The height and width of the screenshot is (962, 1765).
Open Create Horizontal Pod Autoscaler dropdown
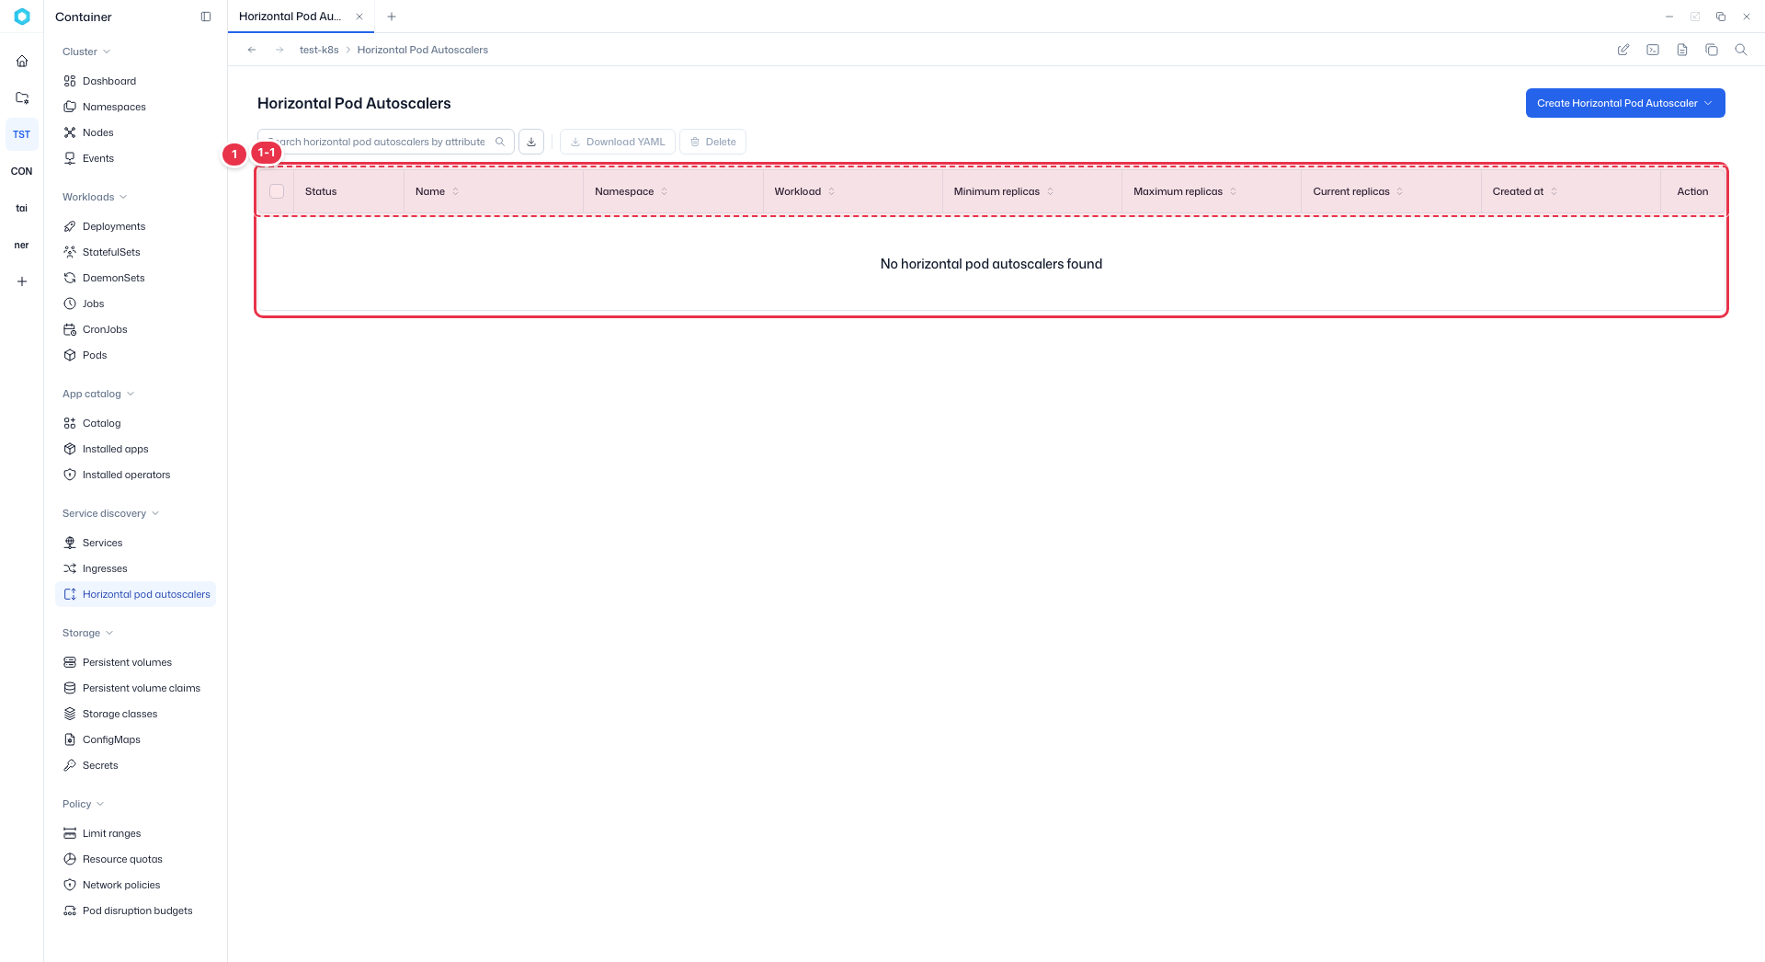click(x=1625, y=103)
